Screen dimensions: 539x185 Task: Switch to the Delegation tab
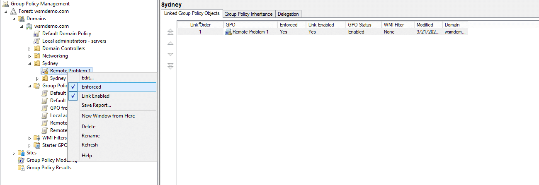288,14
